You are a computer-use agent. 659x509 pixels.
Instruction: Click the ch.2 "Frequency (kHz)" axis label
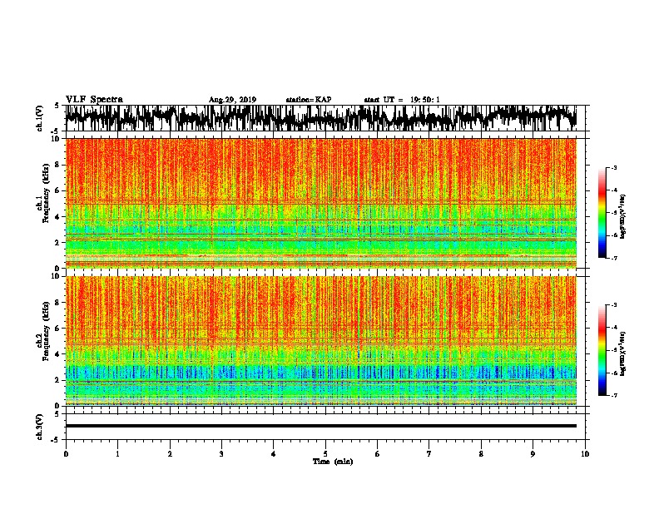coord(46,331)
